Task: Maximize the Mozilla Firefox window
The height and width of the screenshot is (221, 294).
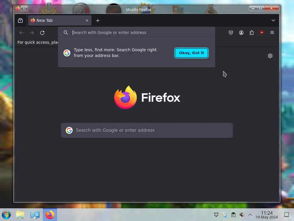Action: pyautogui.click(x=260, y=8)
